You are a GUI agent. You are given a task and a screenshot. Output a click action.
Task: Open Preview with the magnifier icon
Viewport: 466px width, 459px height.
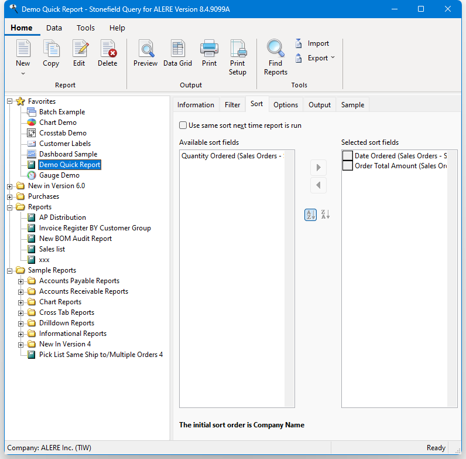(146, 48)
